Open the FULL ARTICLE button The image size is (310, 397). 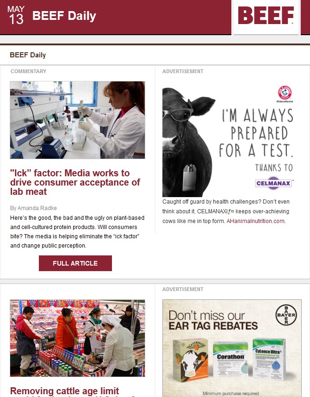pyautogui.click(x=75, y=263)
